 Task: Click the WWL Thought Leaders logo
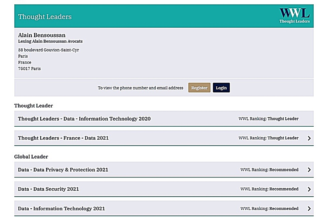(294, 16)
